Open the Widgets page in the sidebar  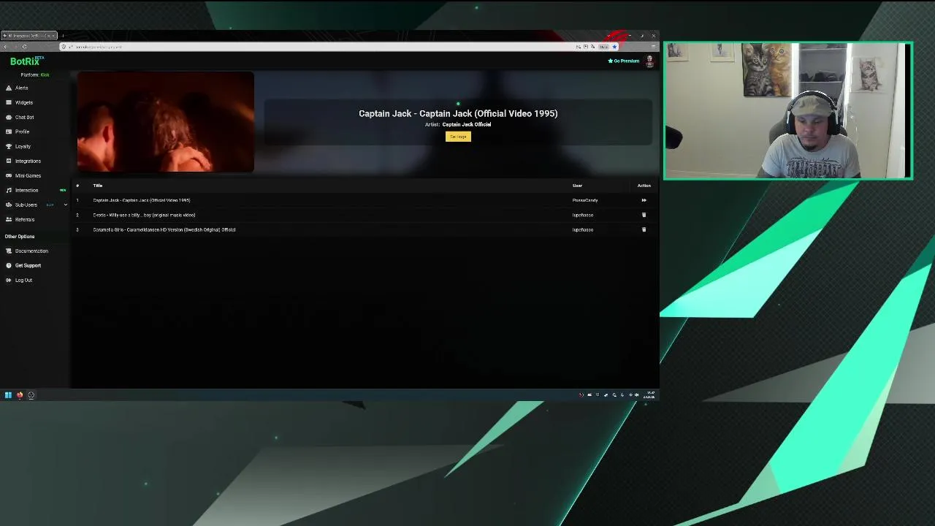click(x=23, y=102)
